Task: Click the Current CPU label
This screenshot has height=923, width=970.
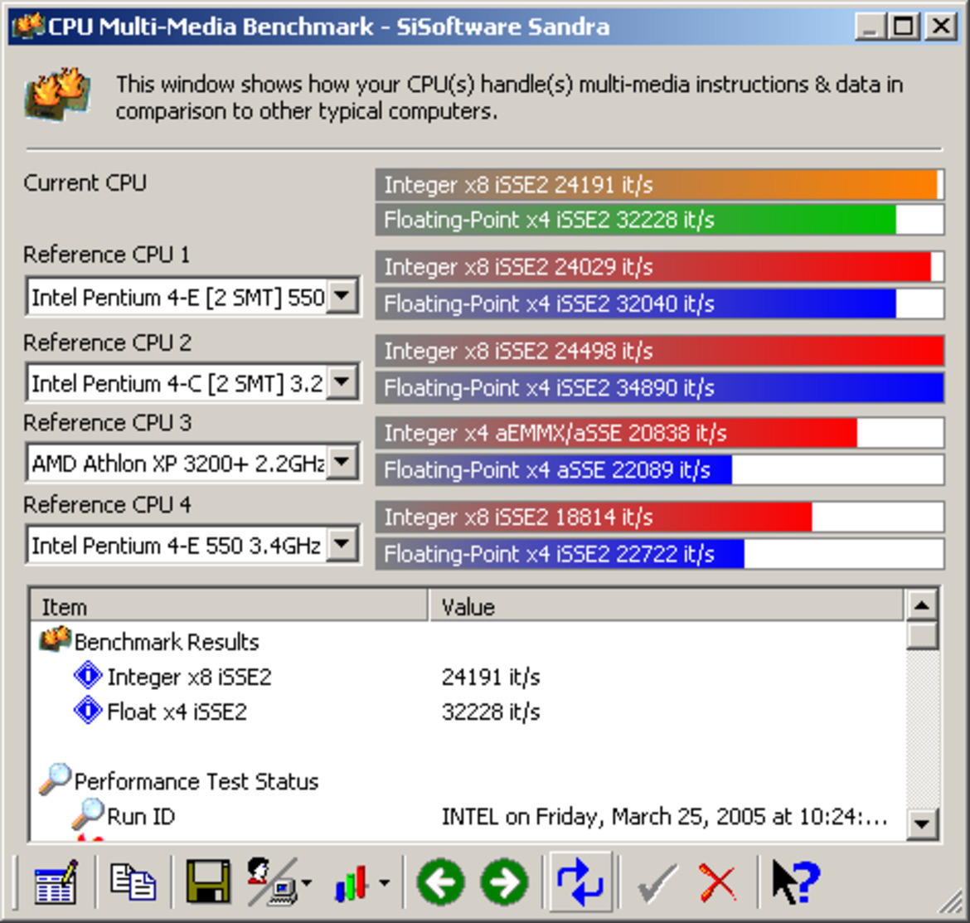Action: click(85, 182)
